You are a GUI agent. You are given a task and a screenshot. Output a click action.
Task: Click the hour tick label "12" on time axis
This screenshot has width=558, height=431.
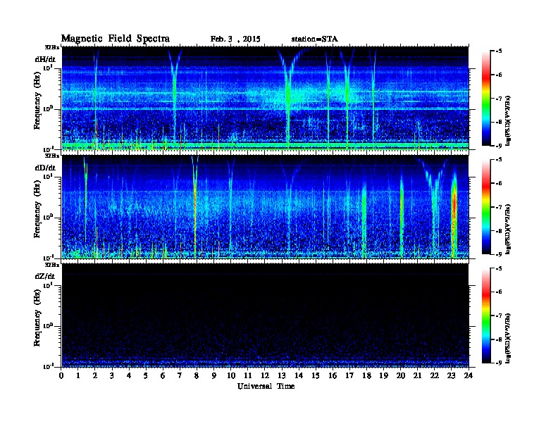265,375
